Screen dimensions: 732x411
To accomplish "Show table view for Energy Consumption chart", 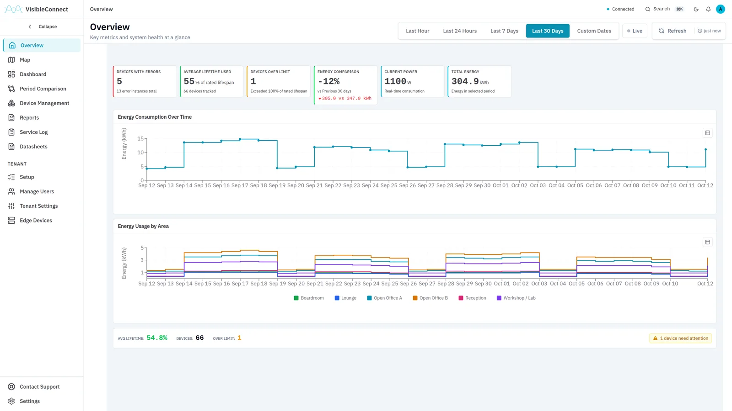I will (707, 133).
